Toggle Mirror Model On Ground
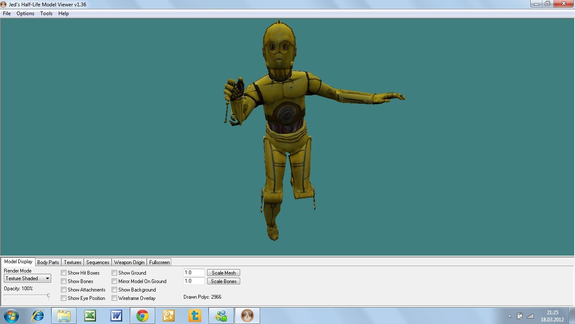This screenshot has width=575, height=324. point(115,281)
